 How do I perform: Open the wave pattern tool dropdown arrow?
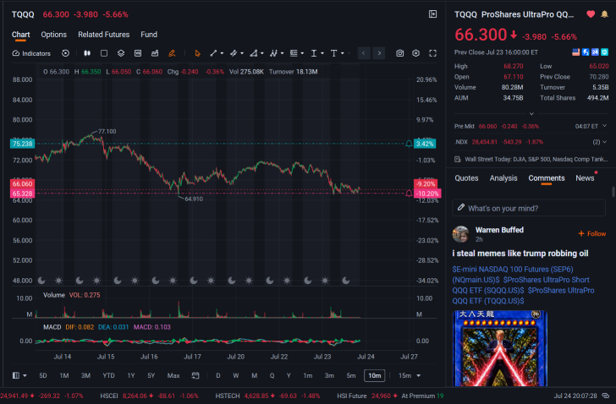[x=282, y=53]
